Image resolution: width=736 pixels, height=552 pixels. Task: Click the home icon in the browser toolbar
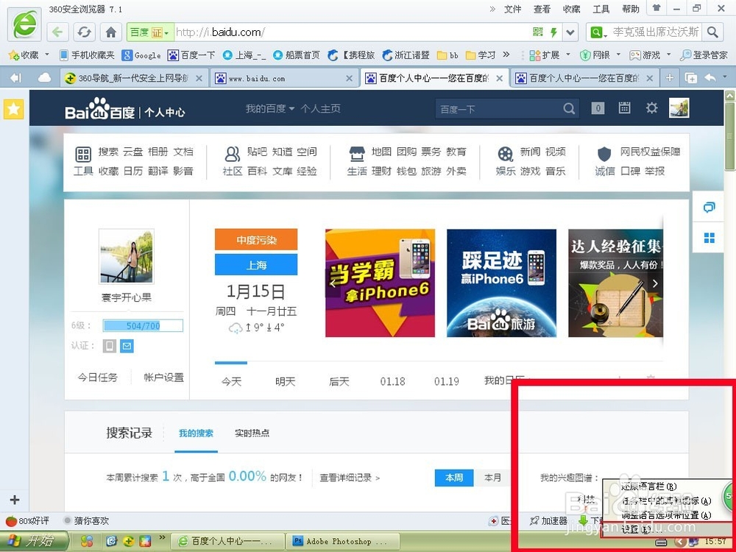coord(110,32)
